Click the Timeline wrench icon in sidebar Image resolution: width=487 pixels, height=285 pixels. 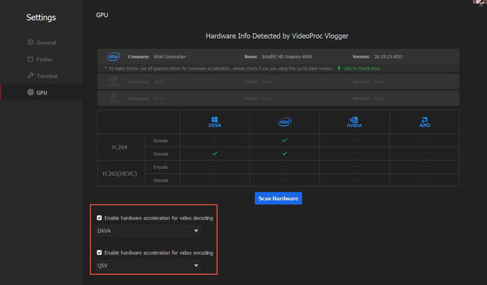30,76
